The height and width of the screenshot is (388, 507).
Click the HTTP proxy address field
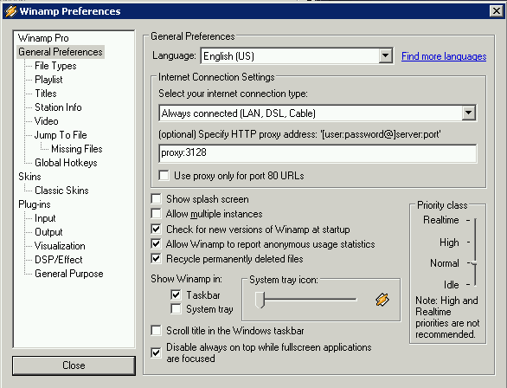(x=318, y=153)
